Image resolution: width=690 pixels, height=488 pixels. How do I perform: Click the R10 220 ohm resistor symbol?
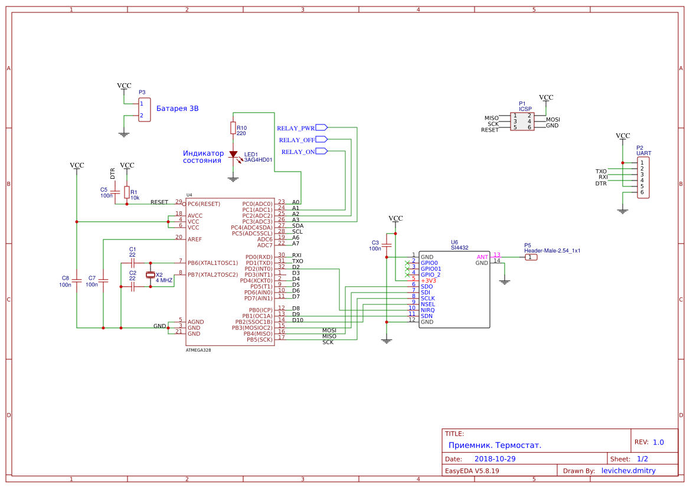click(233, 128)
